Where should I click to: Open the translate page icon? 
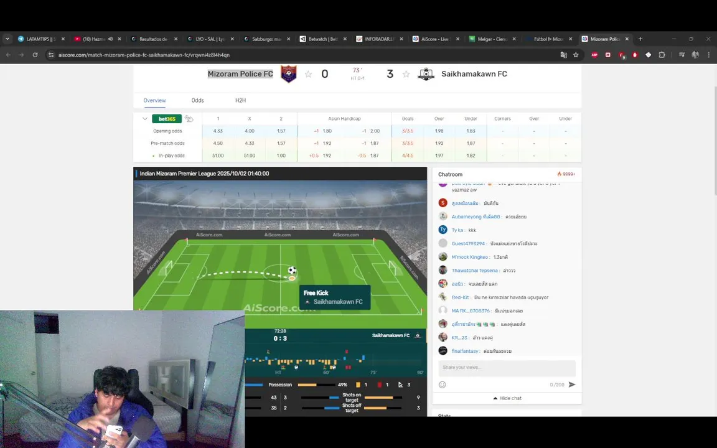[563, 55]
